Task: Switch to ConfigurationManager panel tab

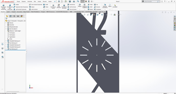Action: click(x=14, y=16)
